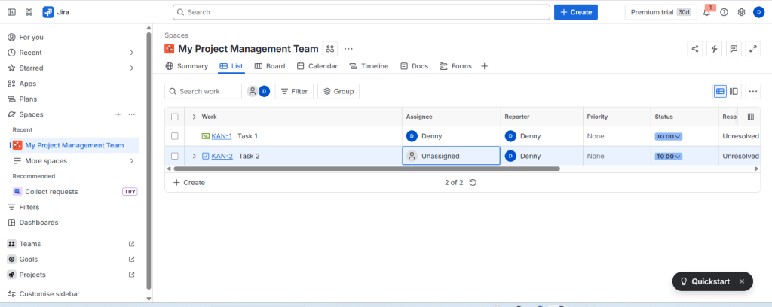Tick the checkbox for KAN-2
772x307 pixels.
(175, 156)
